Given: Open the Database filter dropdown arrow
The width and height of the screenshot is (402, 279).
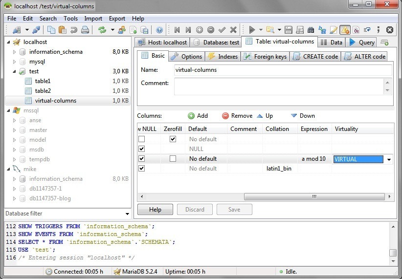Looking at the screenshot, I should [x=127, y=214].
